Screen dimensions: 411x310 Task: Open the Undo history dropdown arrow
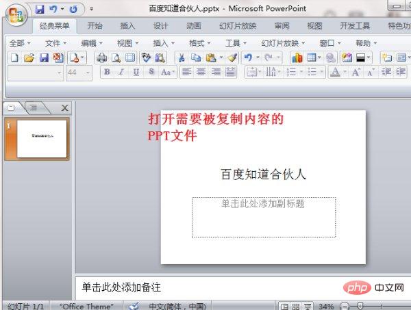258,57
